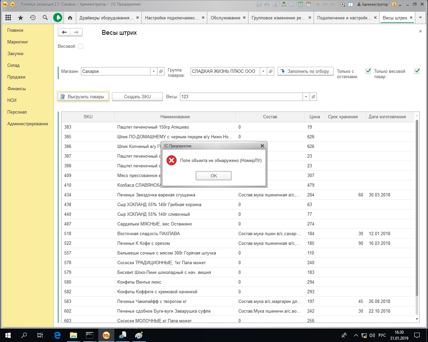Close the Весы штрих form with X
The height and width of the screenshot is (342, 428).
point(420,31)
